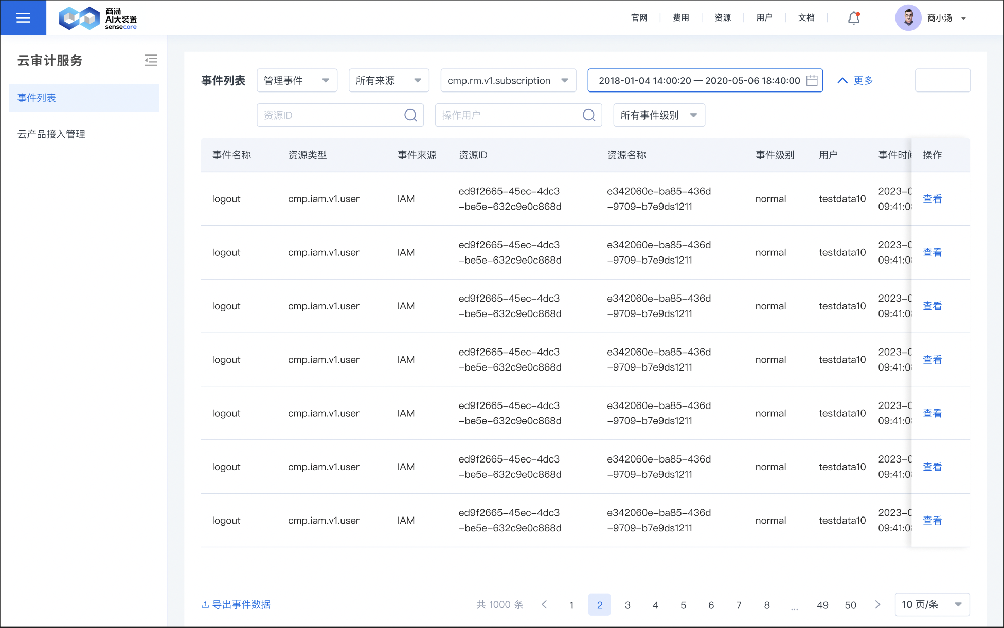Click the 资源名称 column header

tap(626, 155)
